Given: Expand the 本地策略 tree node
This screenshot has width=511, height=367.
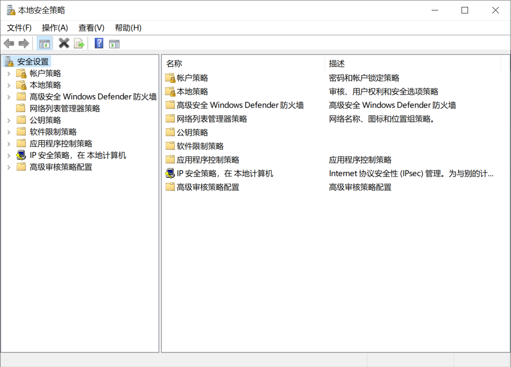Looking at the screenshot, I should [9, 85].
